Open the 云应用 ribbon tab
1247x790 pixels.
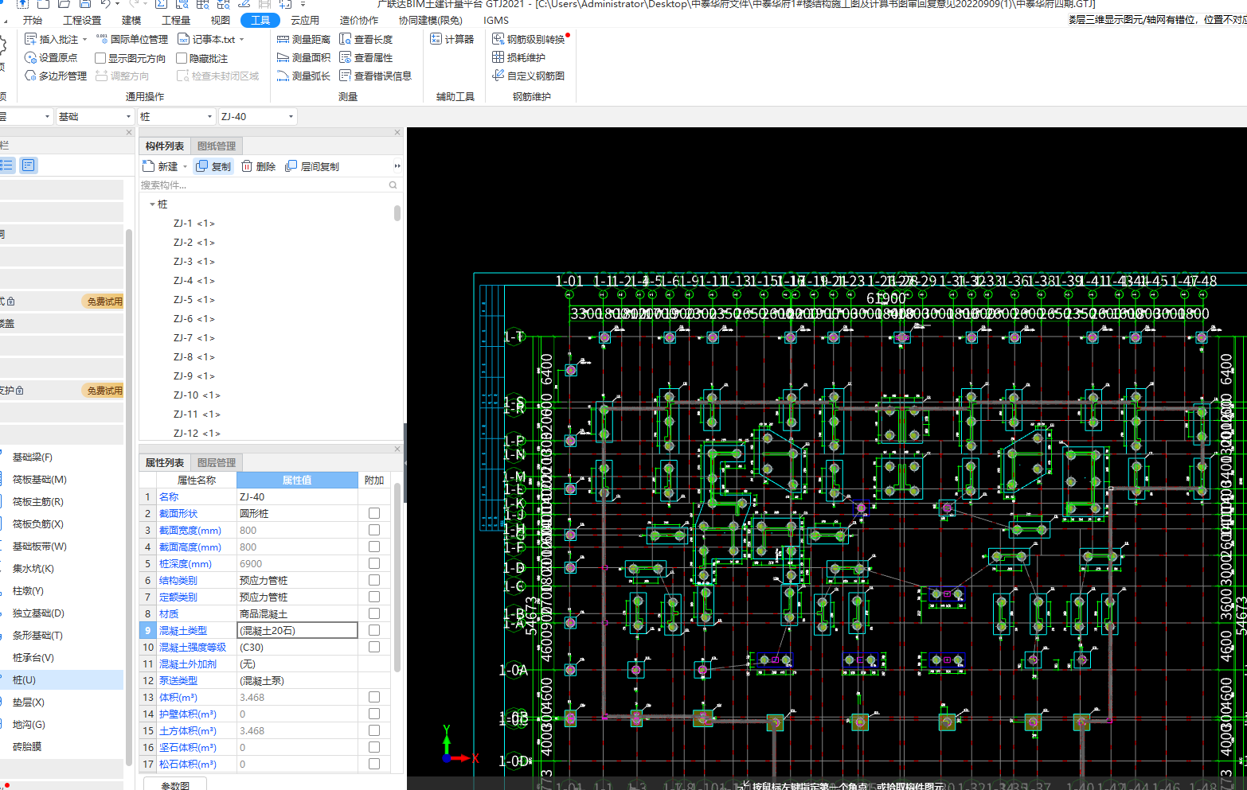click(x=305, y=20)
